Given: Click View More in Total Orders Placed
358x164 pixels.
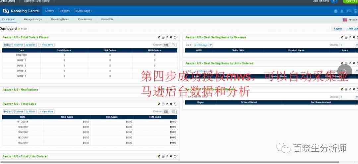Looking at the screenshot, I should tap(46, 45).
